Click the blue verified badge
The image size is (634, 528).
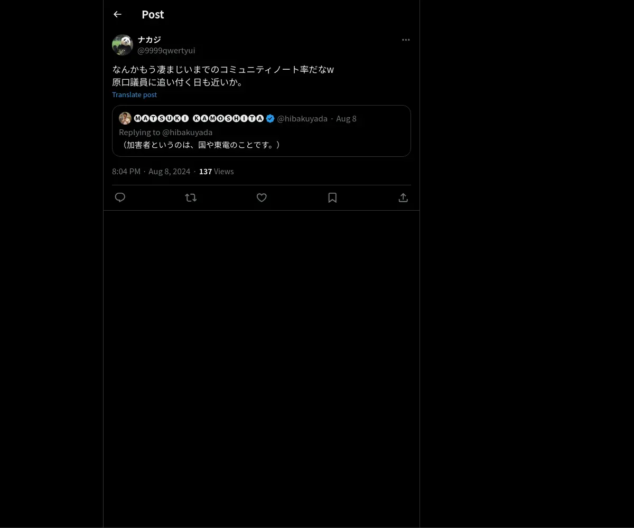(x=270, y=118)
